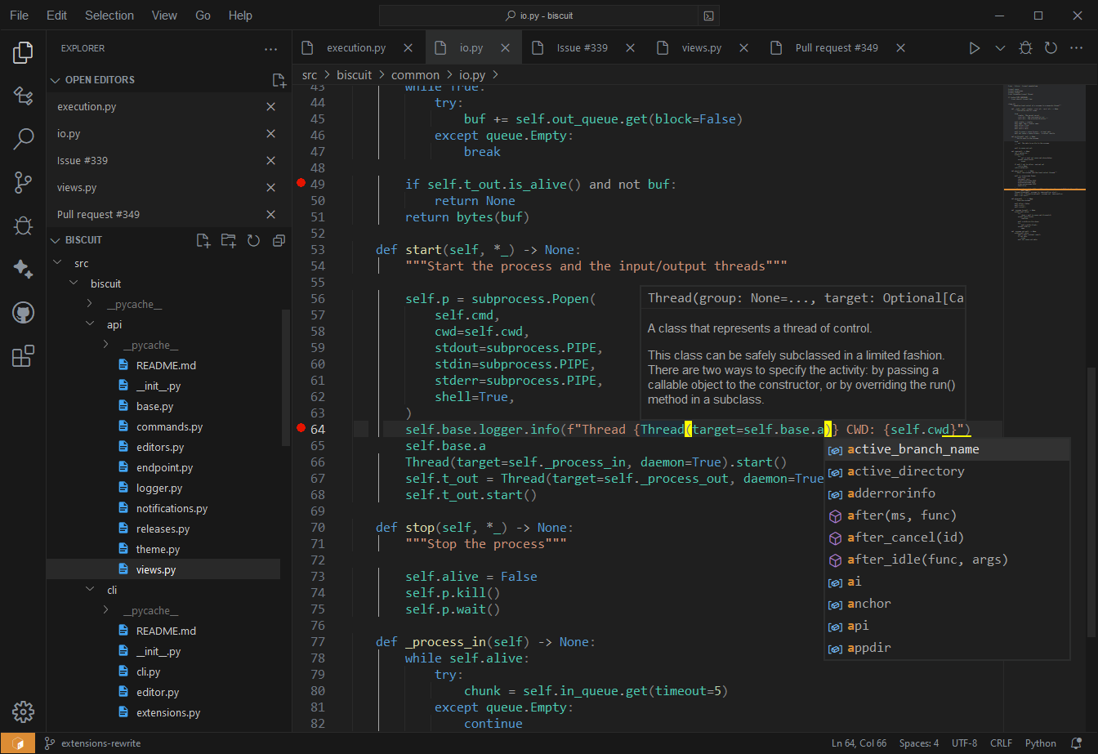The width and height of the screenshot is (1098, 754).
Task: Click the orange biscuit icon in status bar
Action: [x=17, y=743]
